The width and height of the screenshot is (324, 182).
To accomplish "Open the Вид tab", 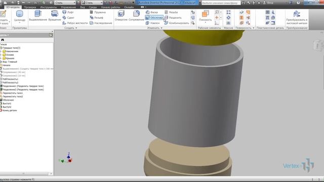I will [83, 7].
